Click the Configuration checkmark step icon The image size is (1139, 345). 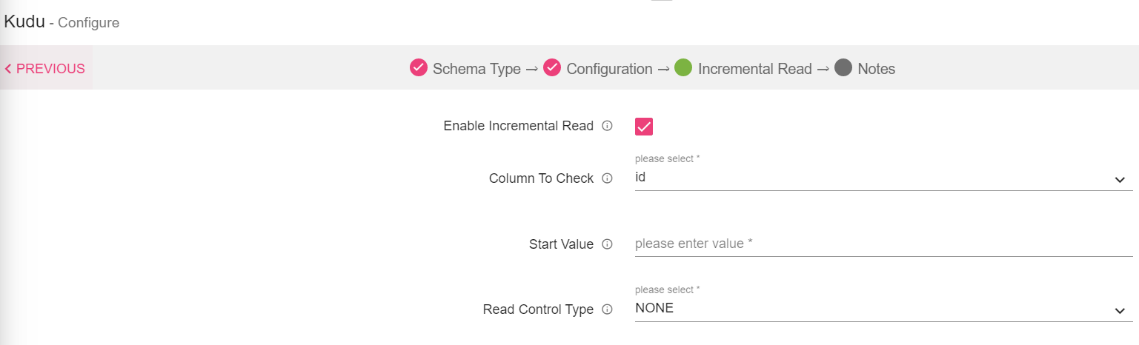(552, 68)
